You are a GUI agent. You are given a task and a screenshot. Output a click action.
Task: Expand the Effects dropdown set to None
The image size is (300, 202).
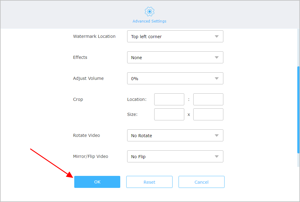coord(175,57)
